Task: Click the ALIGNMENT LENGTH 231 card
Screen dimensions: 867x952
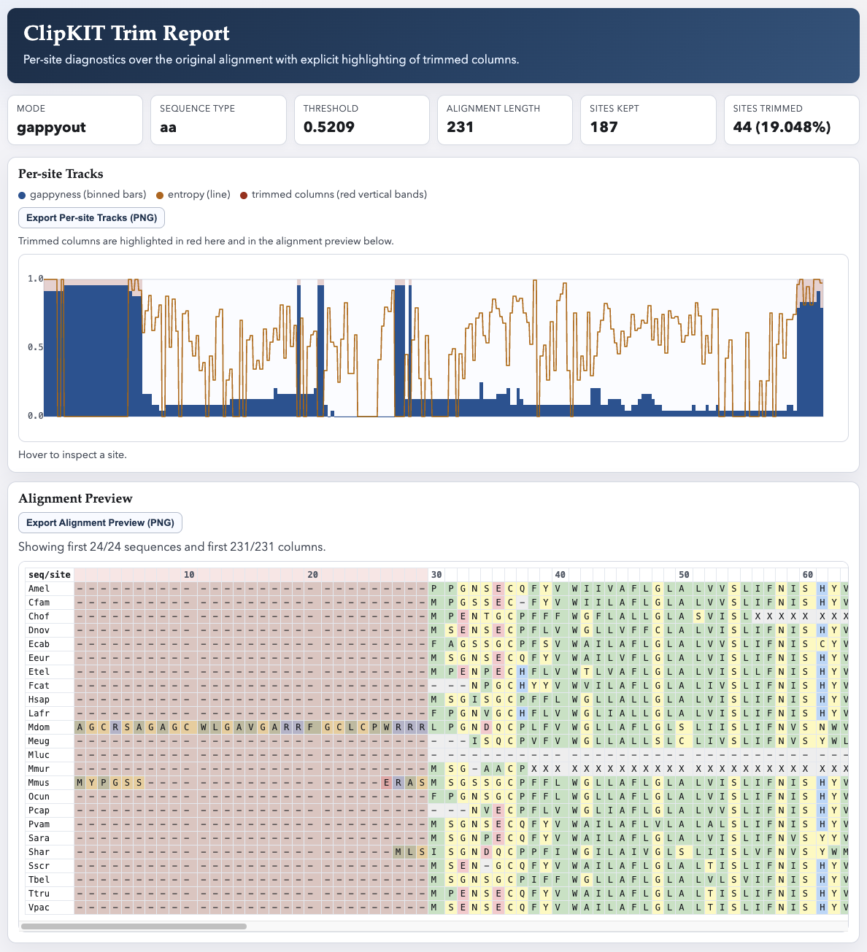Action: click(x=504, y=120)
